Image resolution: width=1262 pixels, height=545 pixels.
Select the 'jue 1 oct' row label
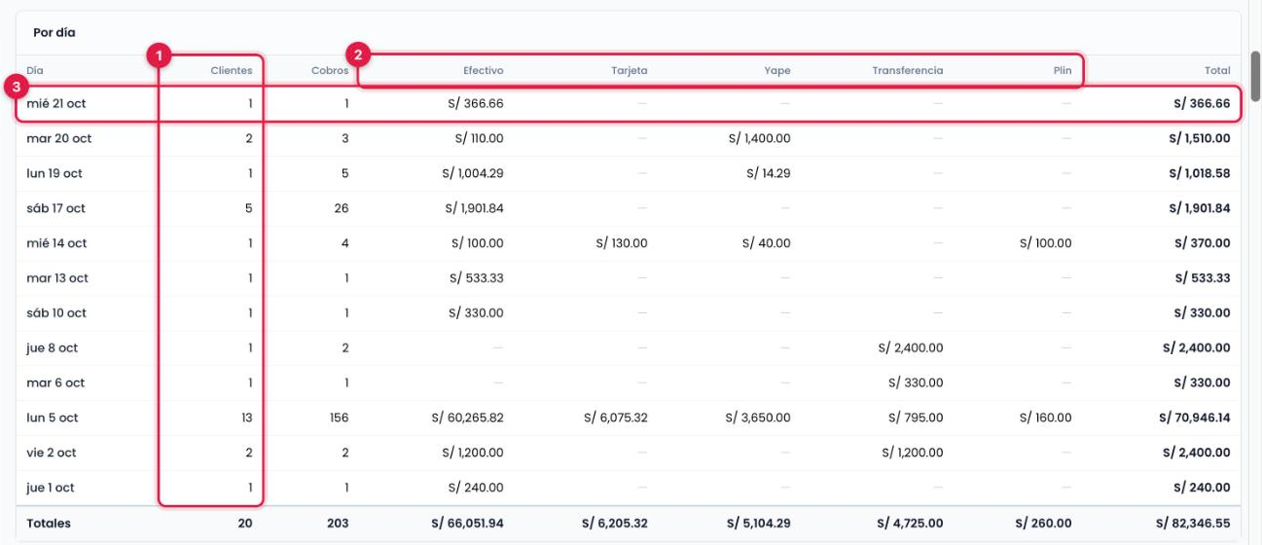[51, 489]
